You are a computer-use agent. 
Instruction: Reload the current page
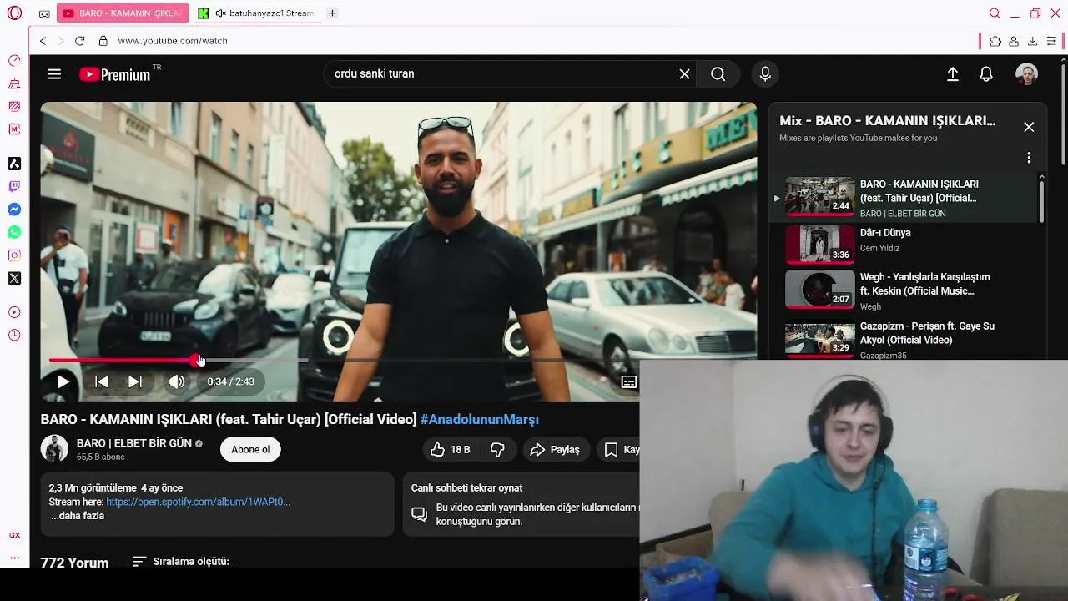click(79, 41)
